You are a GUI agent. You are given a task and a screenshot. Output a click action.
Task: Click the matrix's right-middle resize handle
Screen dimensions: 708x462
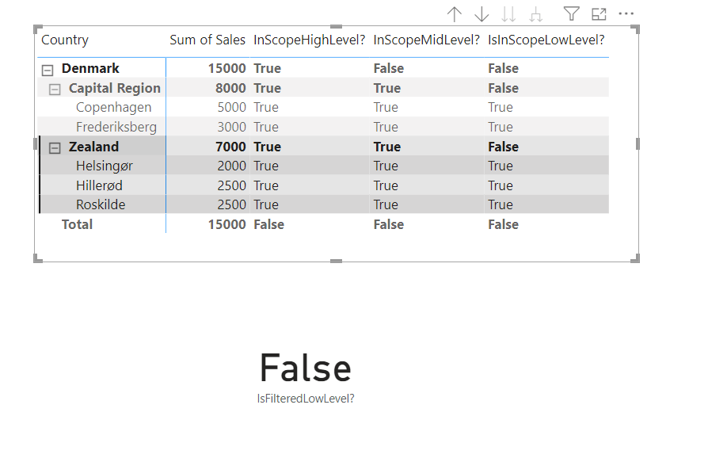[x=638, y=143]
